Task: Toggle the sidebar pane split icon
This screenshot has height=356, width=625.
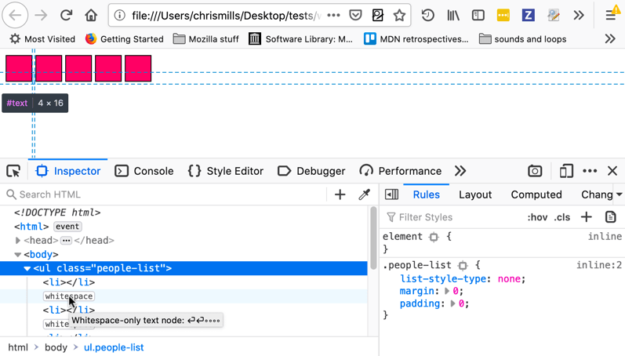Action: click(391, 194)
